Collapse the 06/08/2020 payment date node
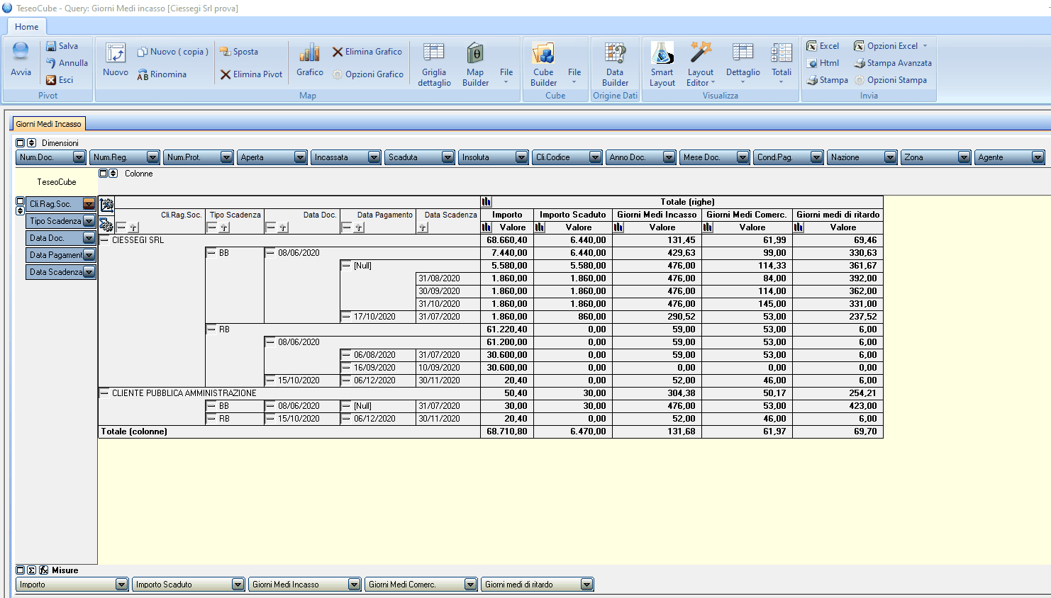 pos(346,355)
